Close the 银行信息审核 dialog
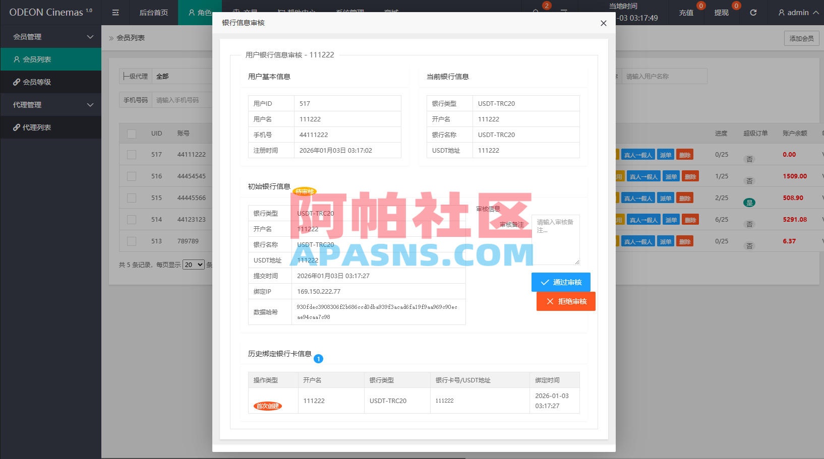Screen dimensions: 824x459 point(604,23)
